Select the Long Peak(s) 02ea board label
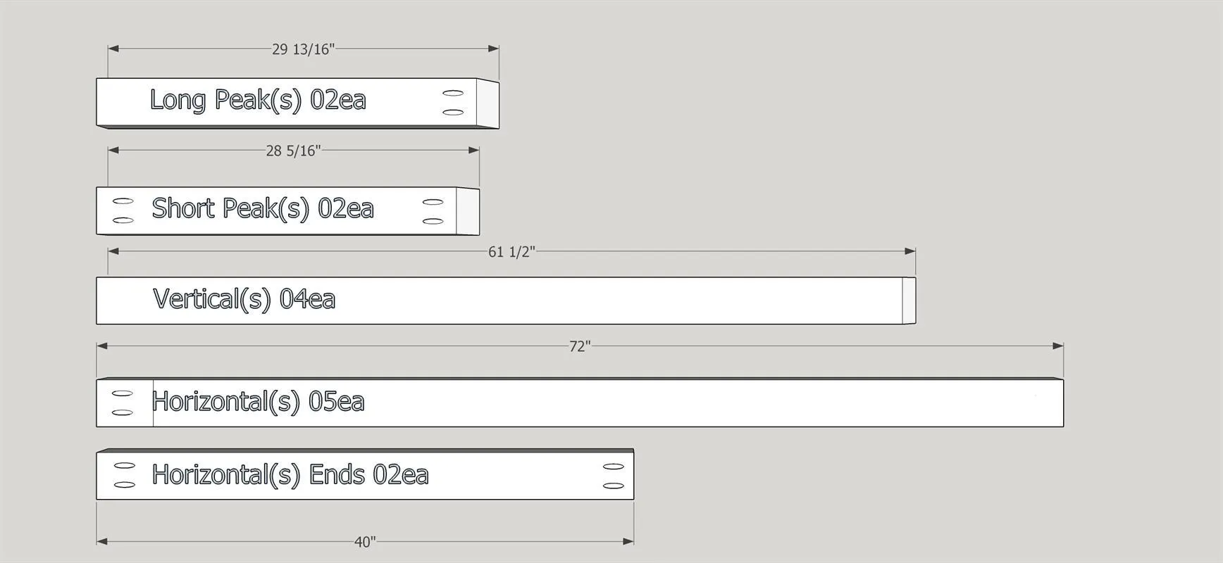The height and width of the screenshot is (563, 1223). coord(258,100)
